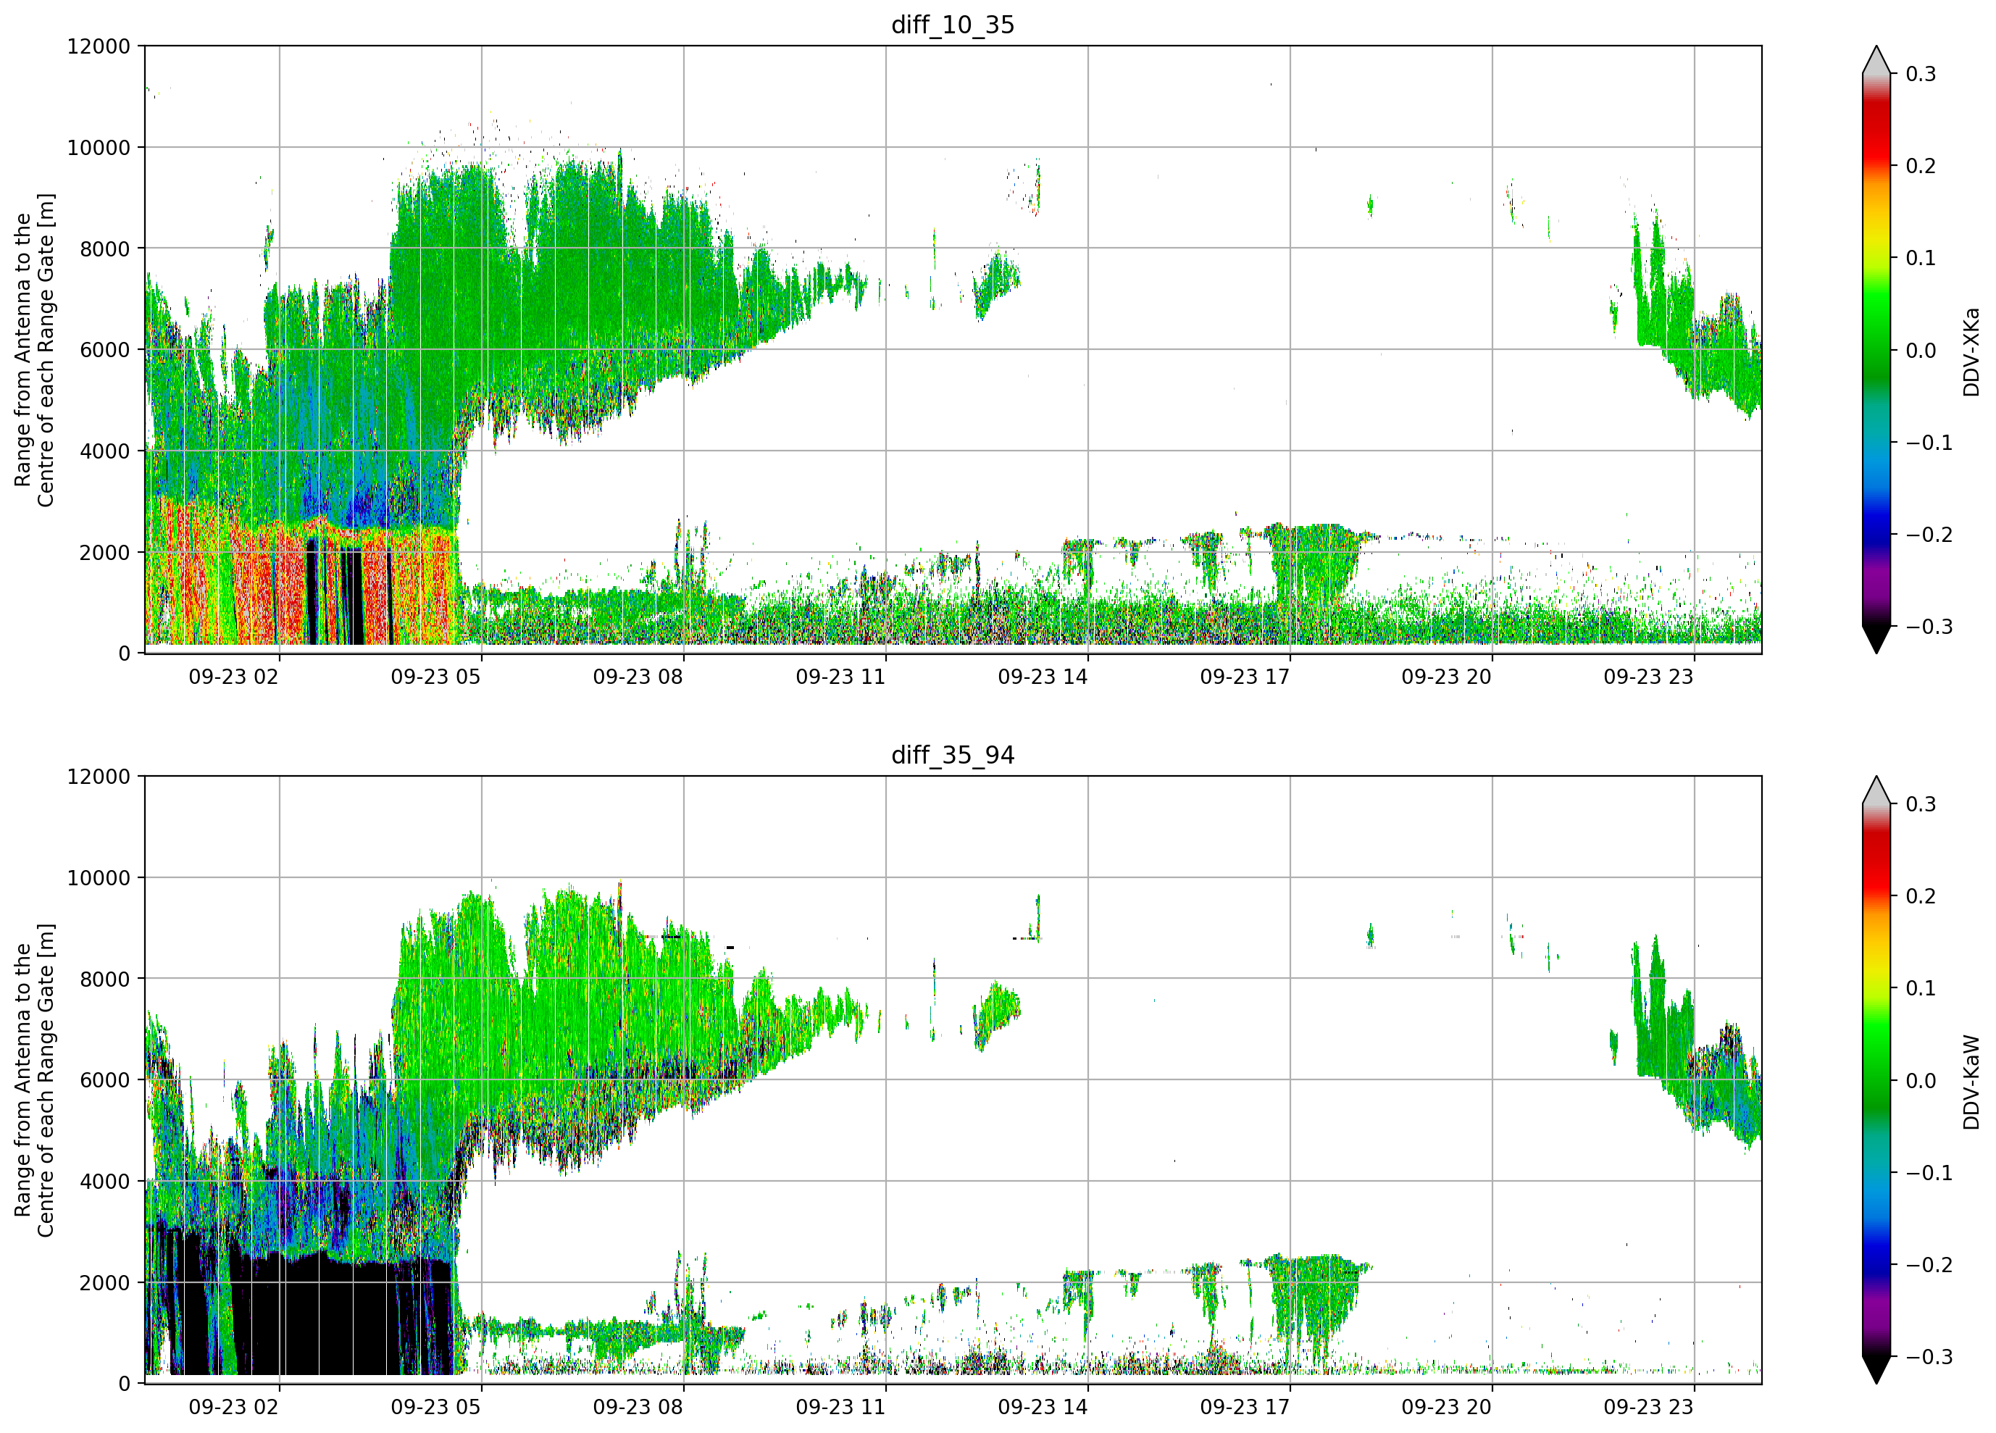Select the 0.2 tick on DDV-XKa colorbar
1996x1433 pixels.
1921,167
